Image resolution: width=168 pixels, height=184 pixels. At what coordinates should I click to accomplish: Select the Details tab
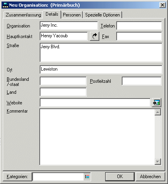pos(52,14)
